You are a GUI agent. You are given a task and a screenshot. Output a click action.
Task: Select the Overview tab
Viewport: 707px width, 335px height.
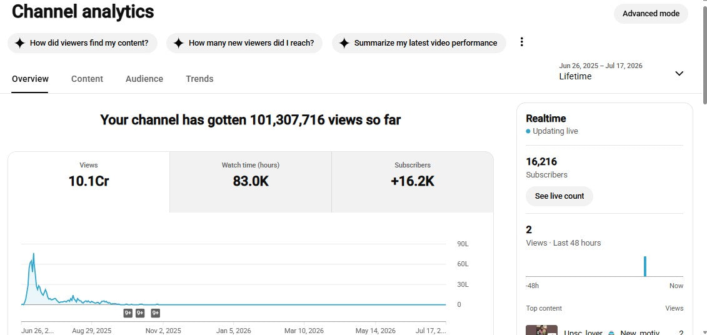30,79
